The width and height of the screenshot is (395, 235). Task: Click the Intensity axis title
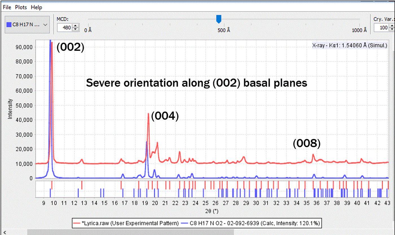click(x=10, y=109)
